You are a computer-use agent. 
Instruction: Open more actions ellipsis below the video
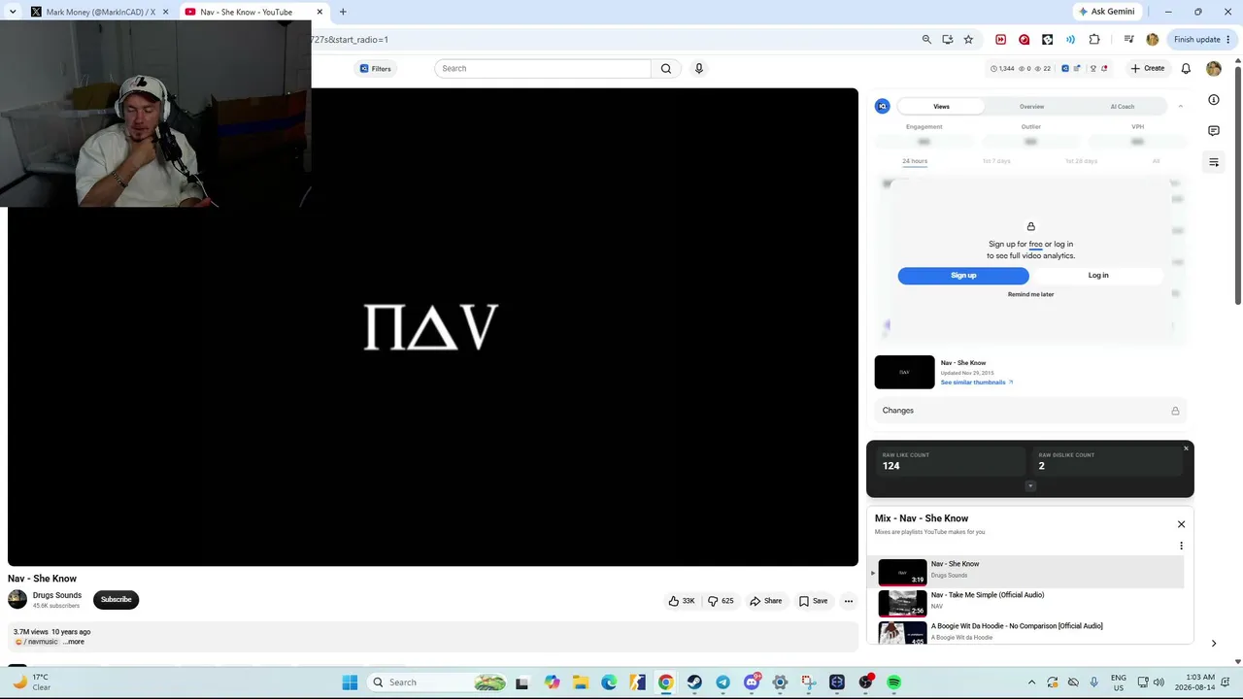pyautogui.click(x=848, y=601)
